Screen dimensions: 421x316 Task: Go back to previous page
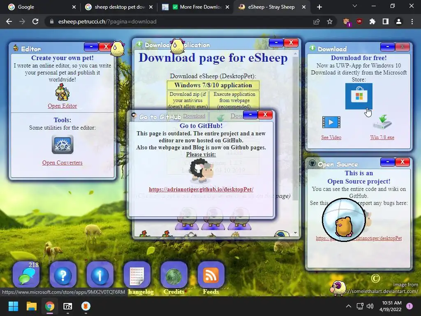coord(9,21)
